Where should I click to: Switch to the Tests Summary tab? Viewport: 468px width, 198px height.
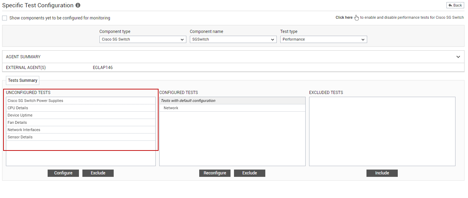[x=23, y=80]
